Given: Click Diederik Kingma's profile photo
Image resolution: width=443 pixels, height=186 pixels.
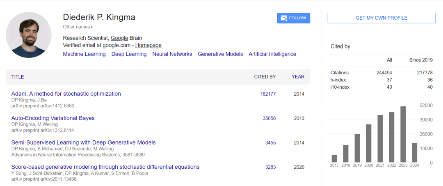Looking at the screenshot, I should (x=29, y=34).
